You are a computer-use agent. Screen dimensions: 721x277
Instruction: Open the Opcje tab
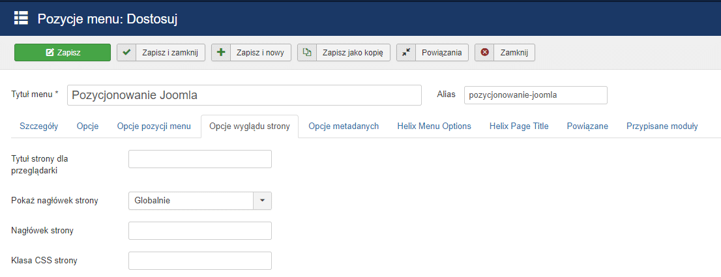pos(88,126)
